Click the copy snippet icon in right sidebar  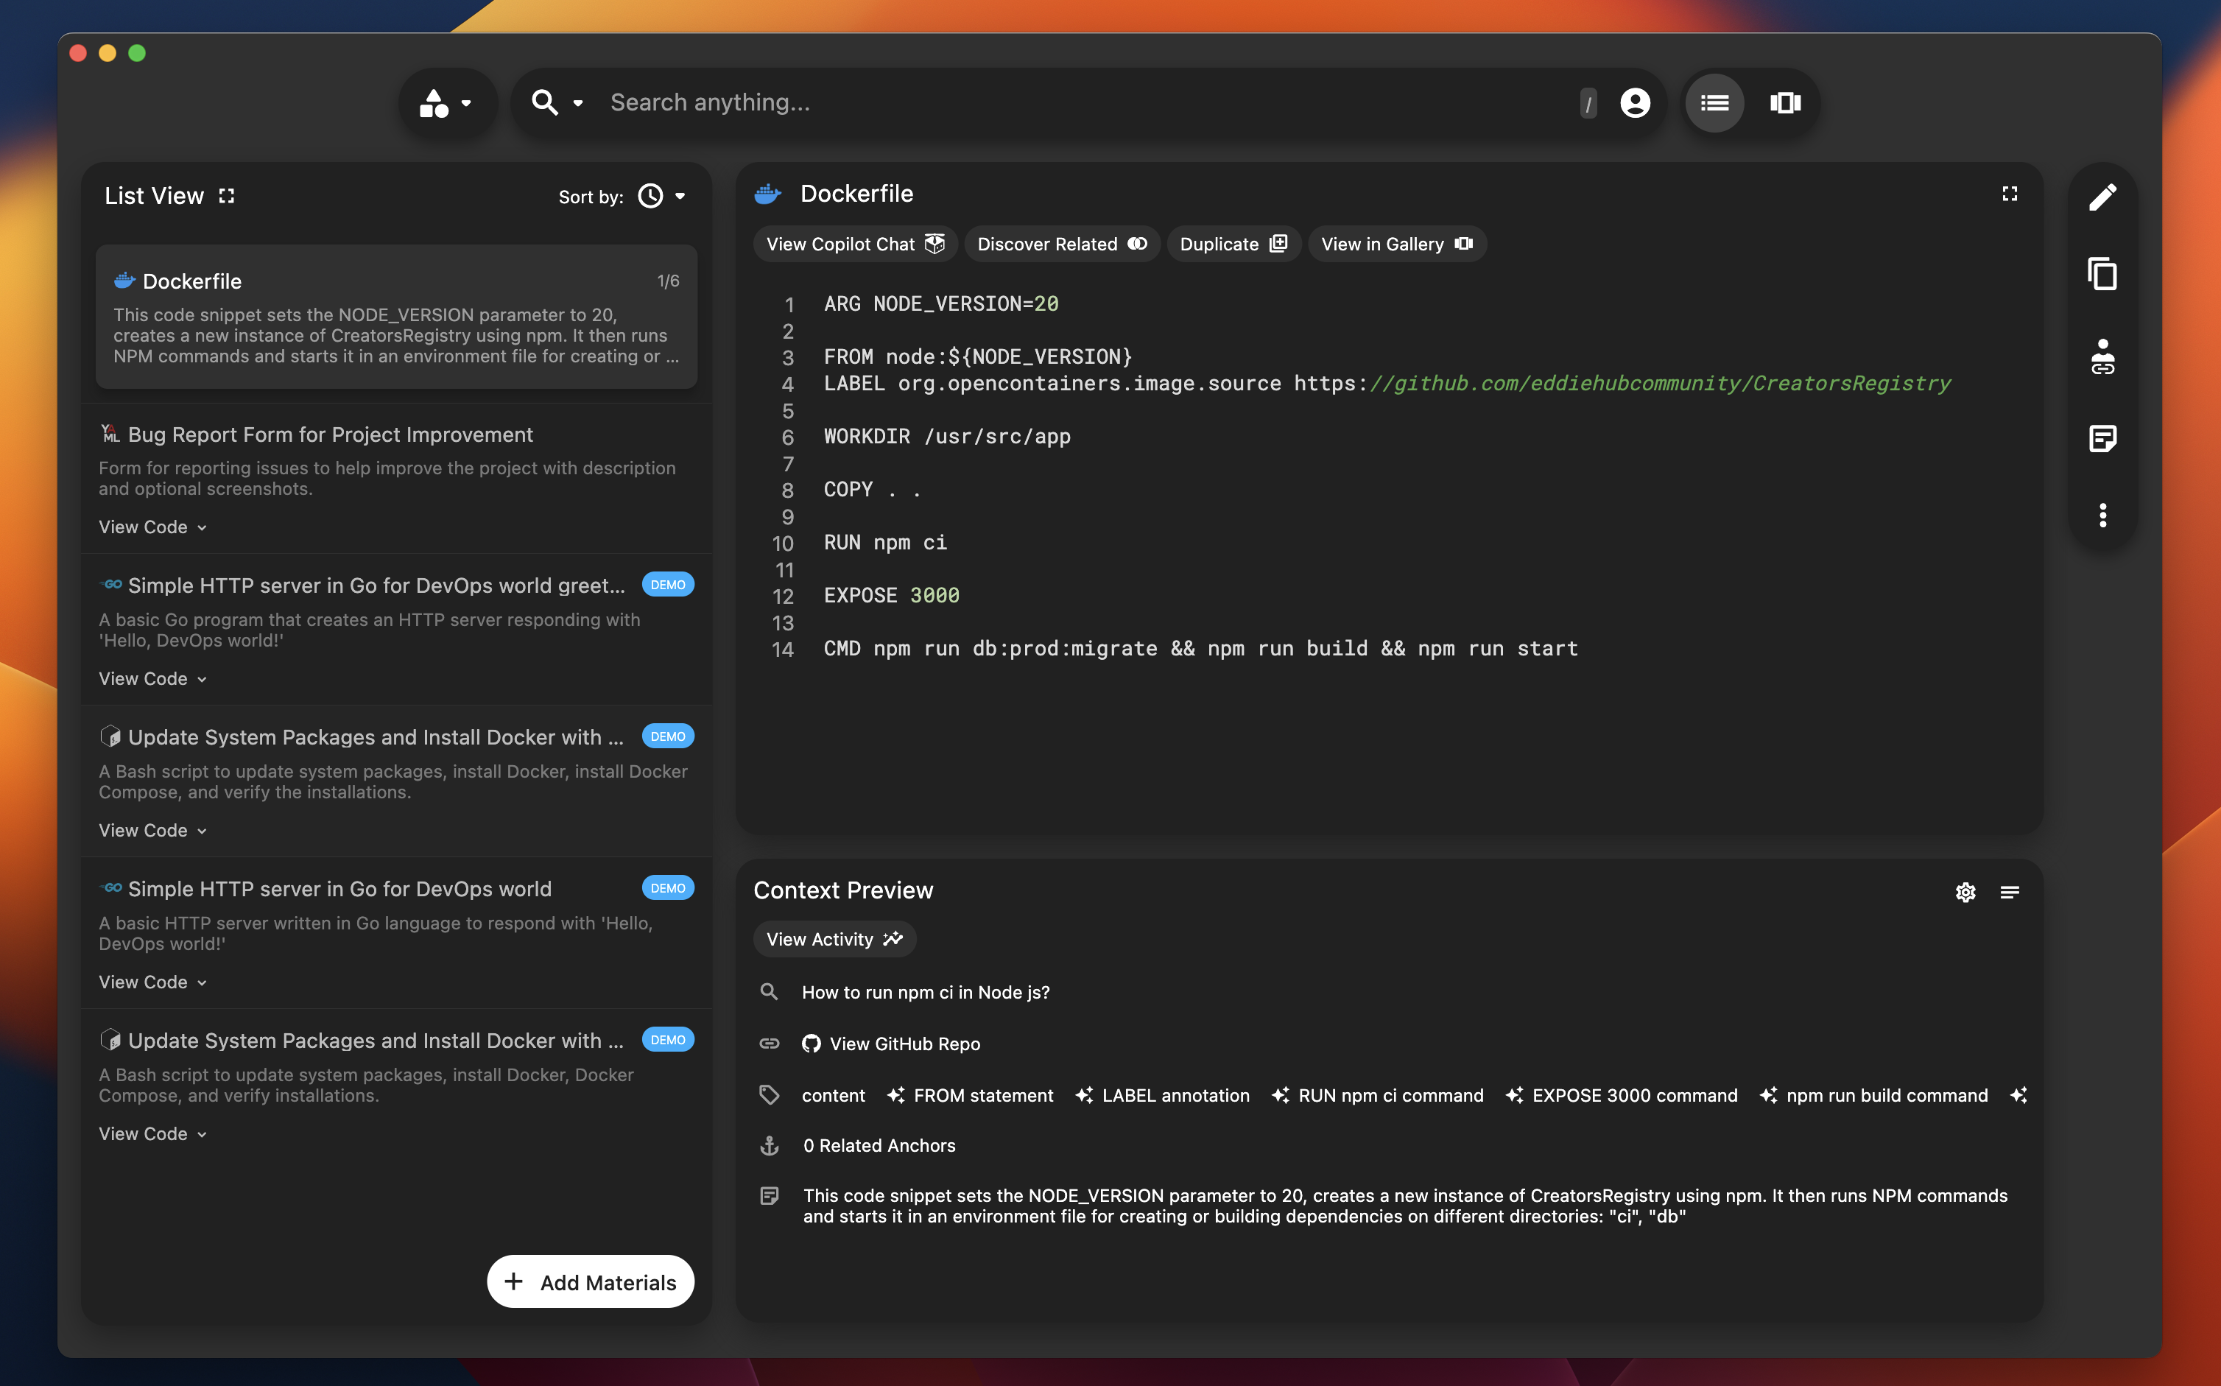(x=2102, y=273)
